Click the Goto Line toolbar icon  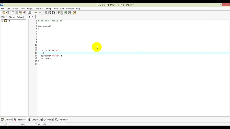[x=59, y=13]
